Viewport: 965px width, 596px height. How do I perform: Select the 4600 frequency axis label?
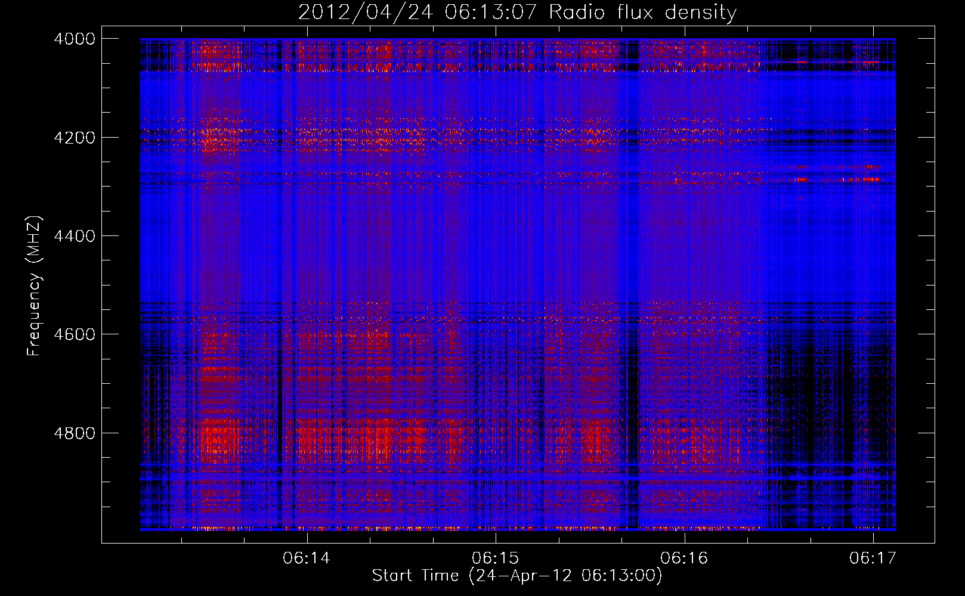(75, 334)
